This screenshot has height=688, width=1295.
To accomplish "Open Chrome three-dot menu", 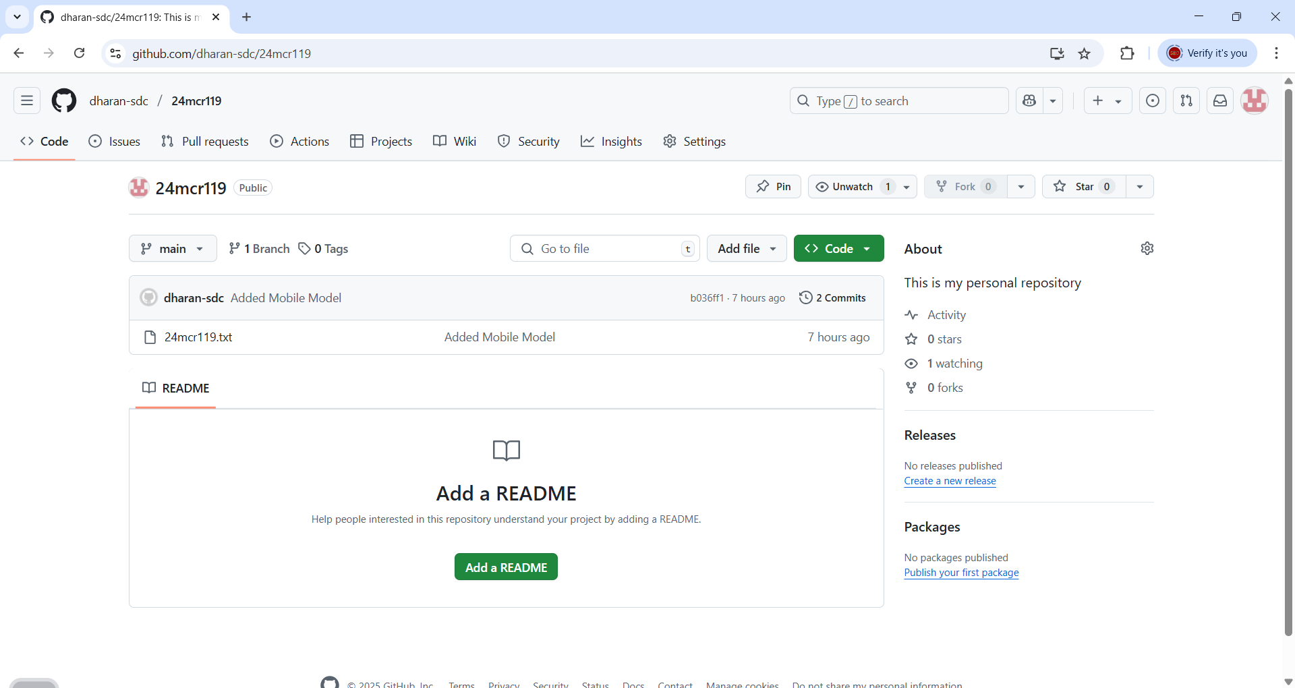I will click(1276, 53).
